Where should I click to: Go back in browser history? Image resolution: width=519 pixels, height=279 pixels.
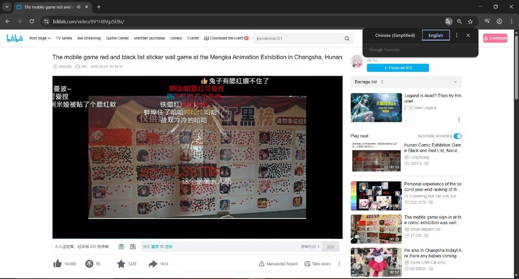[x=7, y=21]
